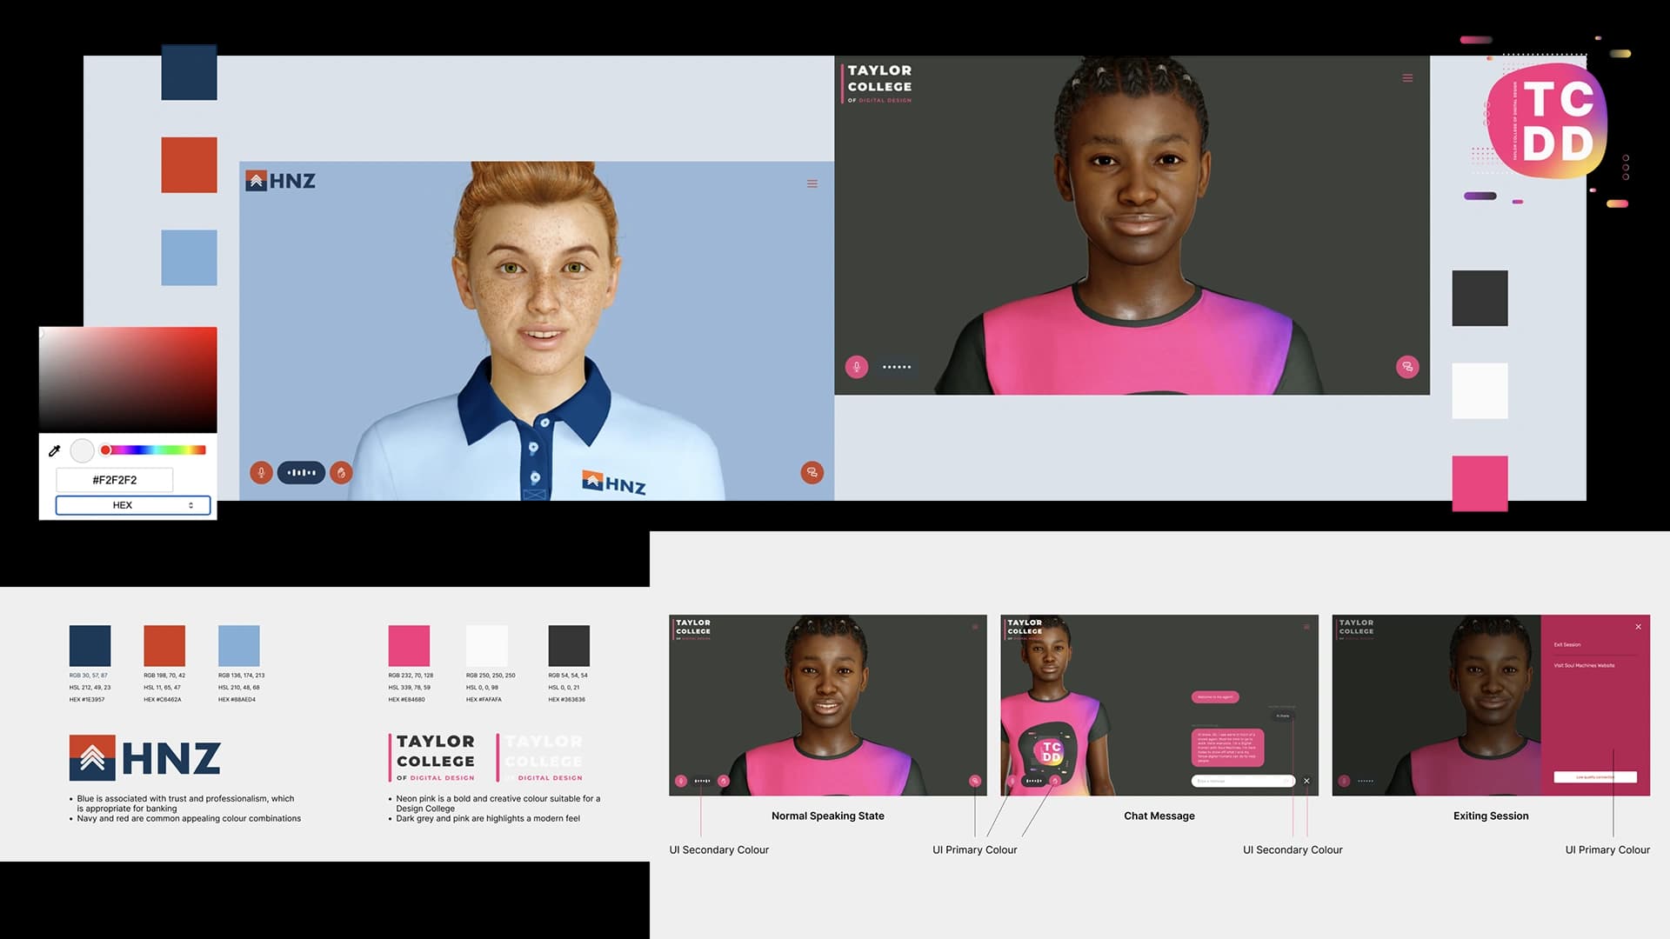This screenshot has height=939, width=1670.
Task: Click the HNZ logo above the avatar
Action: point(280,181)
